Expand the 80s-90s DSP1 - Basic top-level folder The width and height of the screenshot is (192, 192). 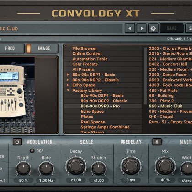click(x=68, y=75)
